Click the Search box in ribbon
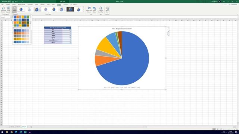The width and height of the screenshot is (239, 134). click(x=74, y=5)
